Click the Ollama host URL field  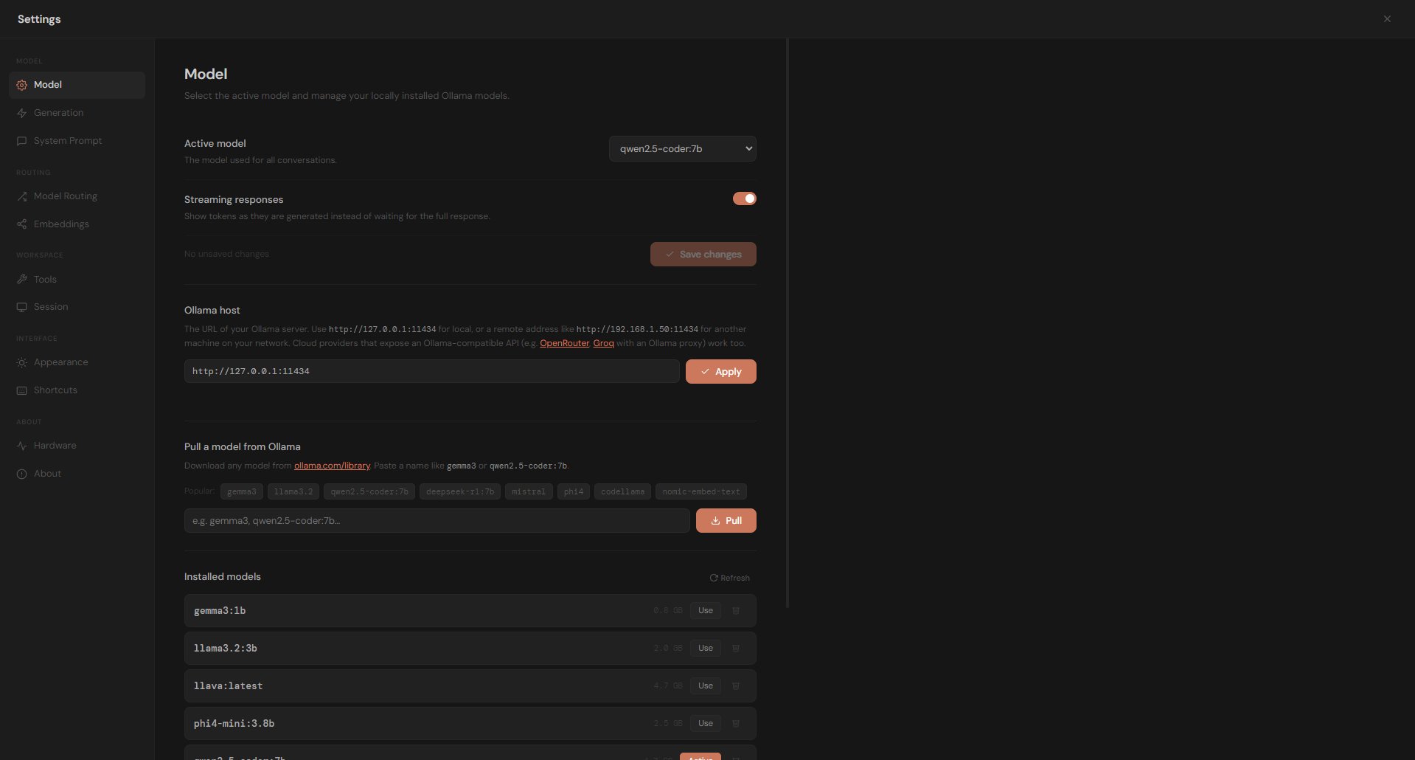pyautogui.click(x=431, y=371)
